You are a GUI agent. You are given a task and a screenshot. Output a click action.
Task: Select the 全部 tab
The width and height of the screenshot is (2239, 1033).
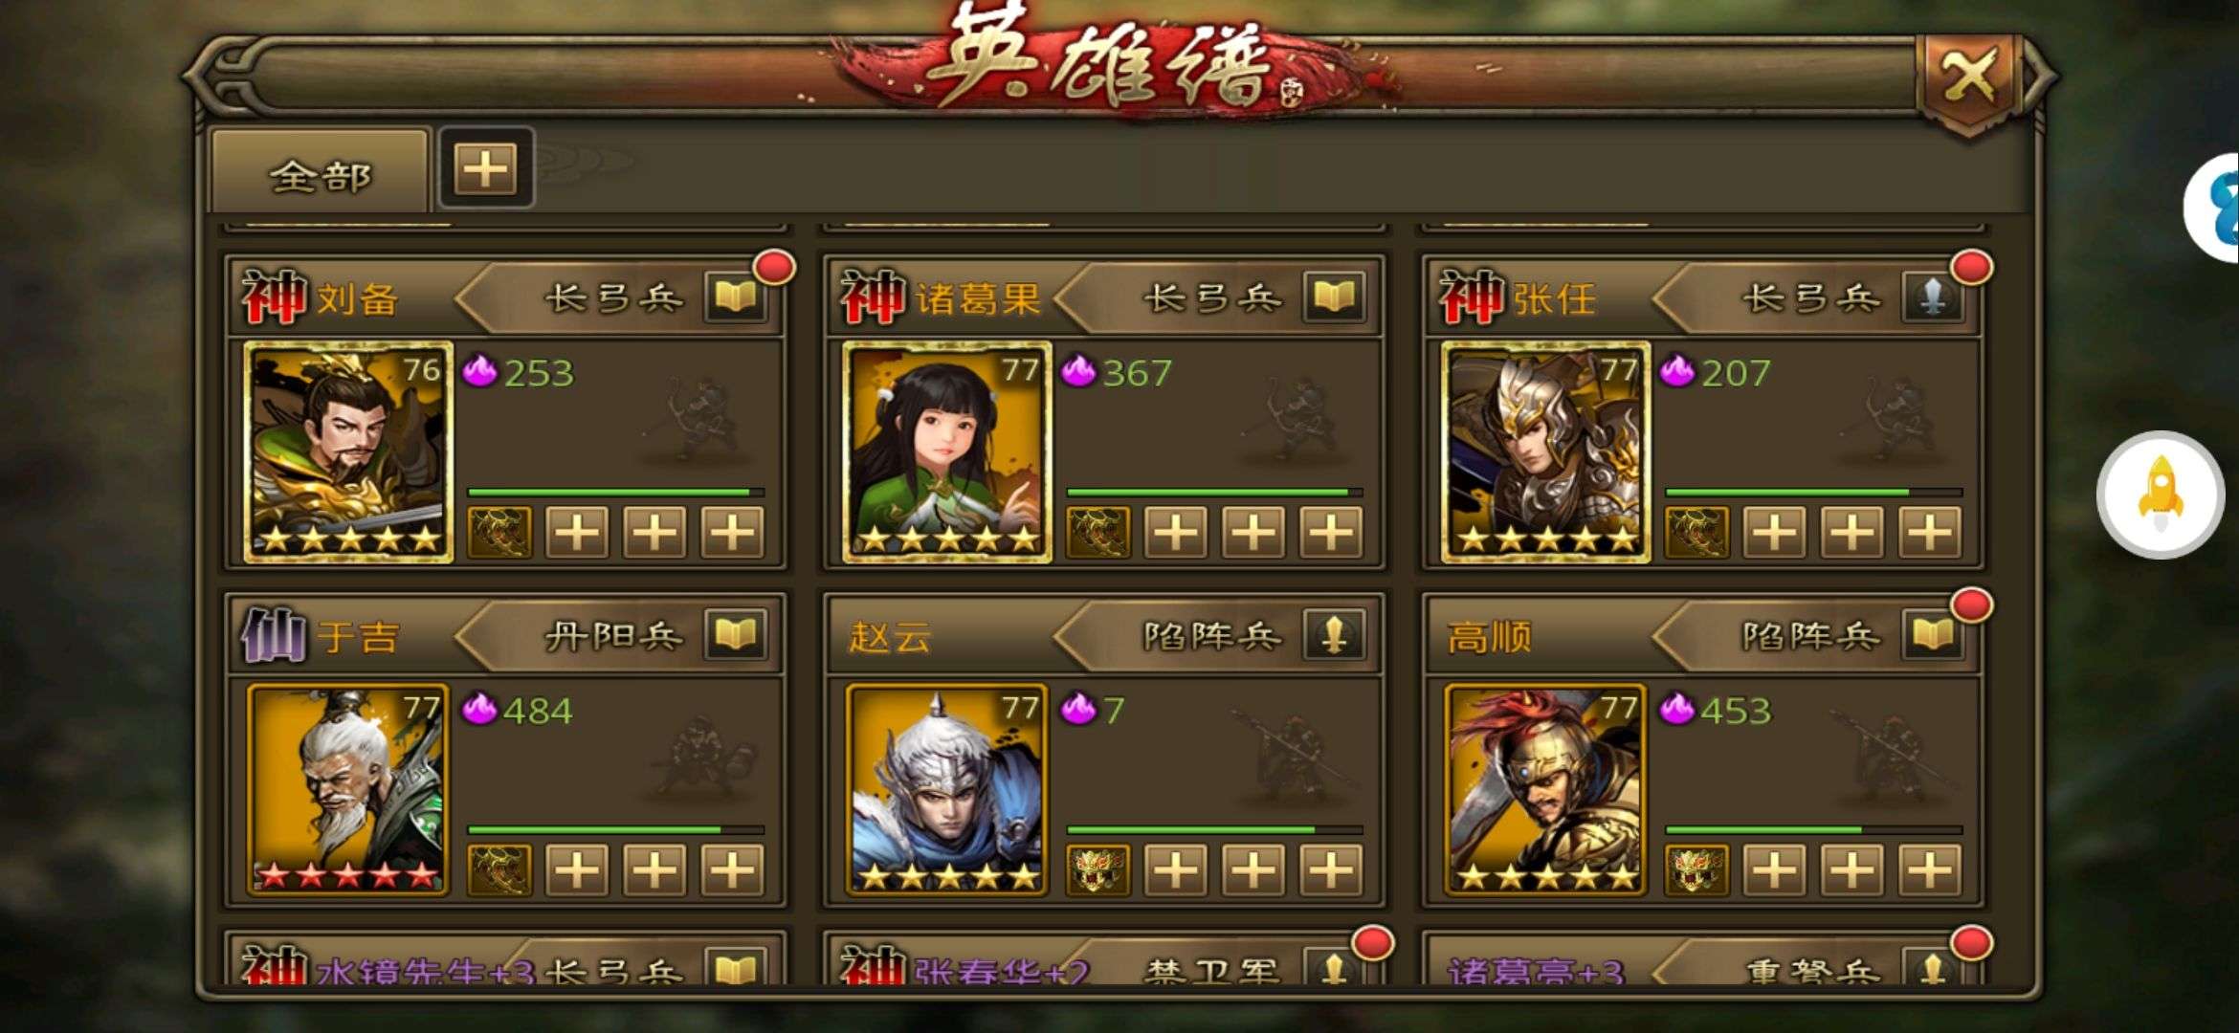(x=320, y=174)
